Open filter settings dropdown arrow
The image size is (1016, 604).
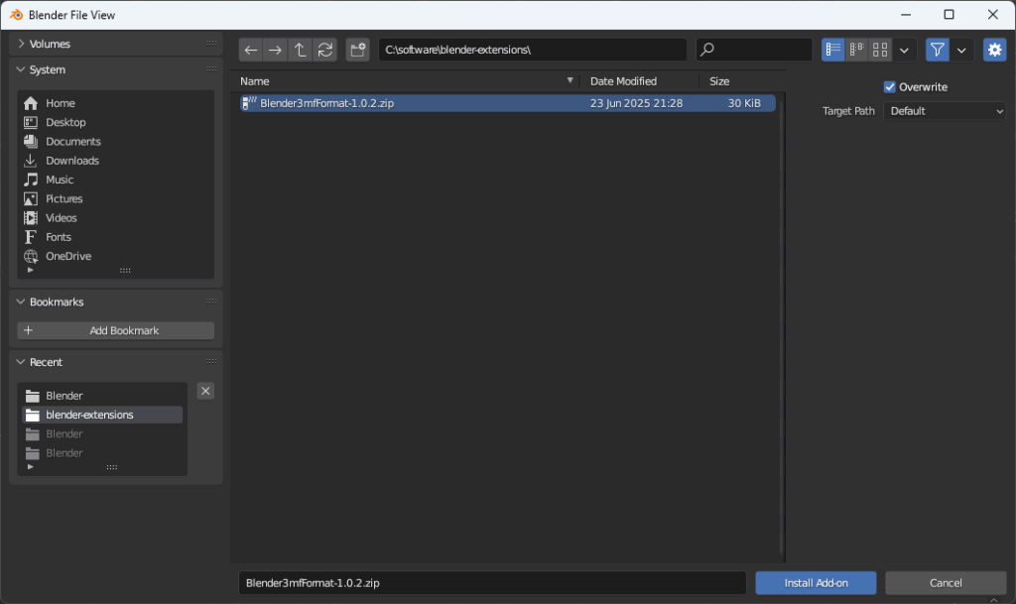point(961,50)
